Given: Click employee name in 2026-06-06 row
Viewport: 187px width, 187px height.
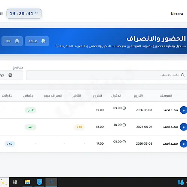Looking at the screenshot, I should pyautogui.click(x=170, y=144).
